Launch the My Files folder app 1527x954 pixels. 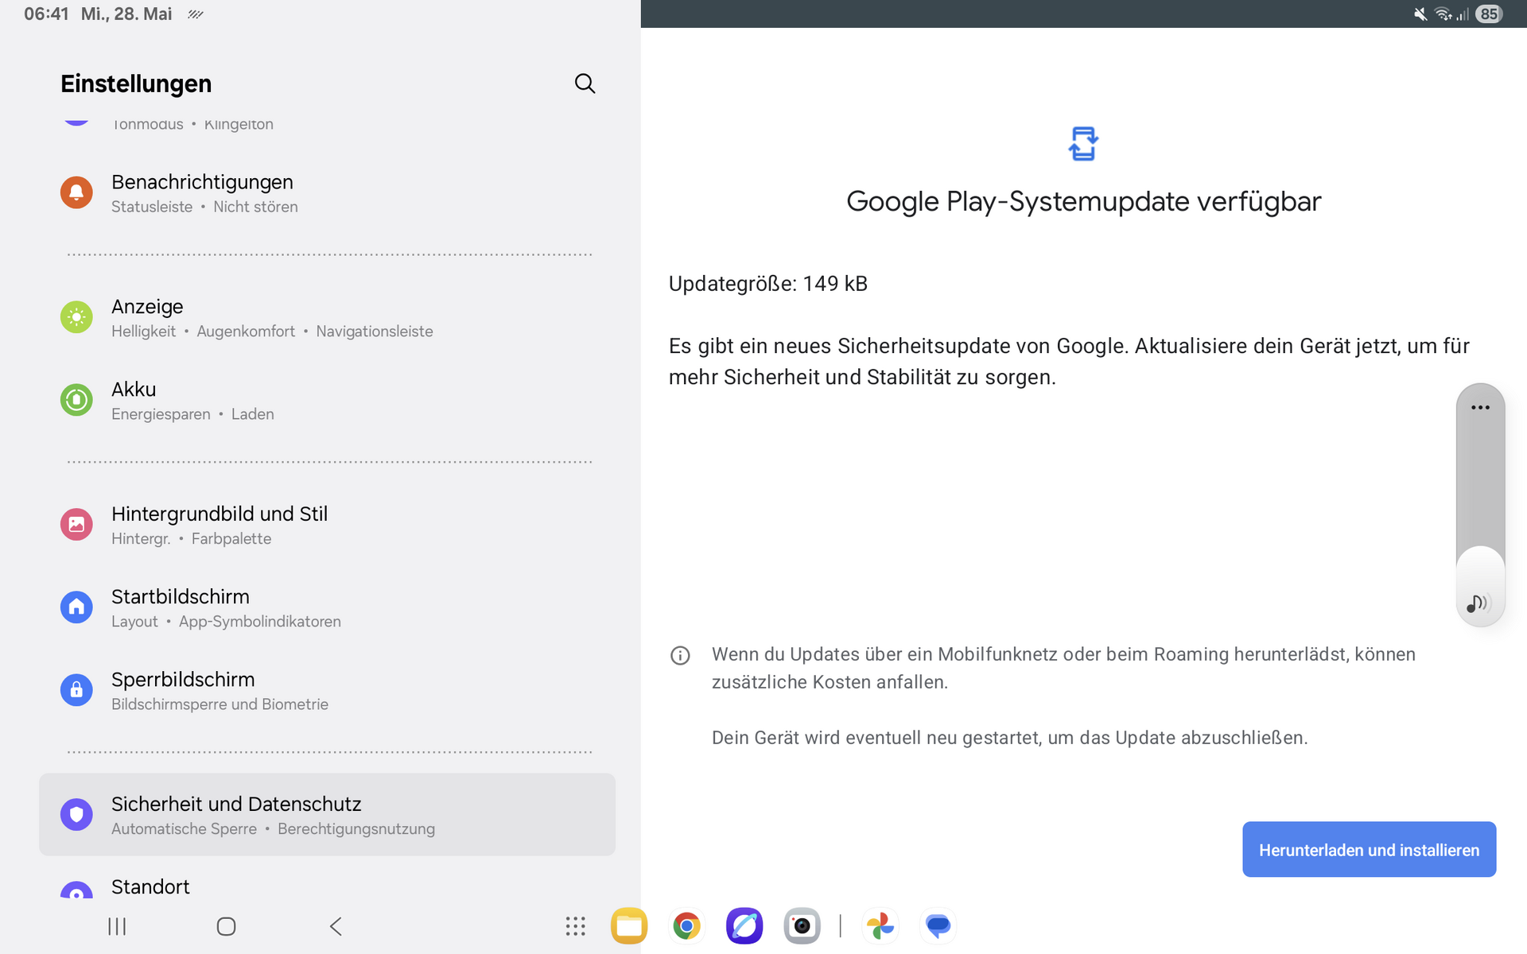click(628, 926)
